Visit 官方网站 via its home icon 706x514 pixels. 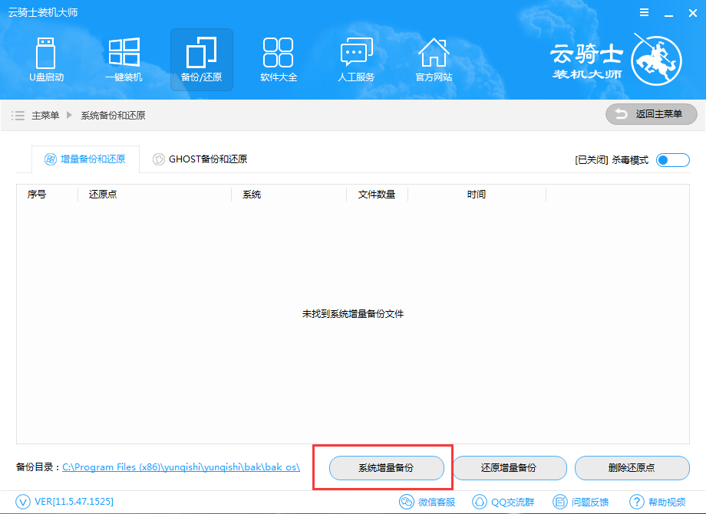point(434,59)
